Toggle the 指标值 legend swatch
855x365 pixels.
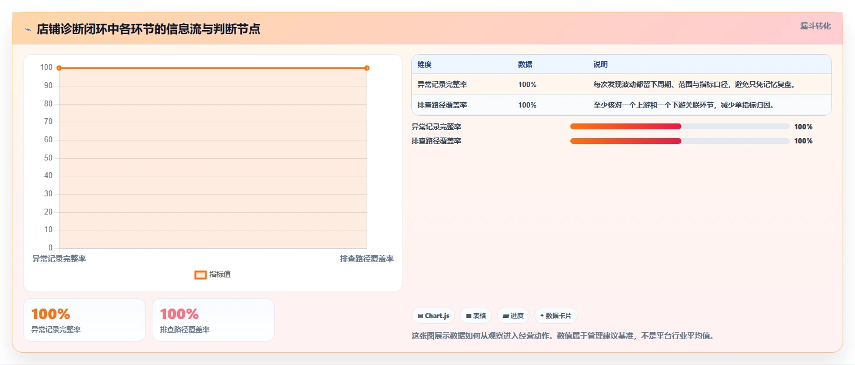(201, 274)
